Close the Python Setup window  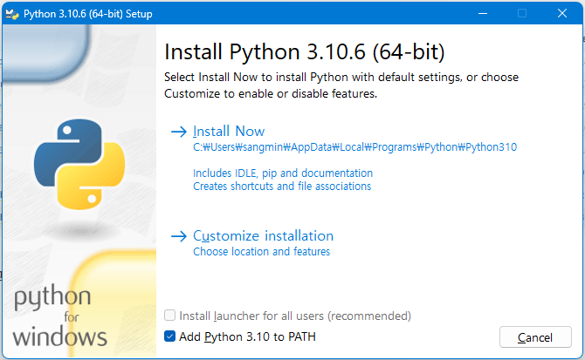coord(562,13)
